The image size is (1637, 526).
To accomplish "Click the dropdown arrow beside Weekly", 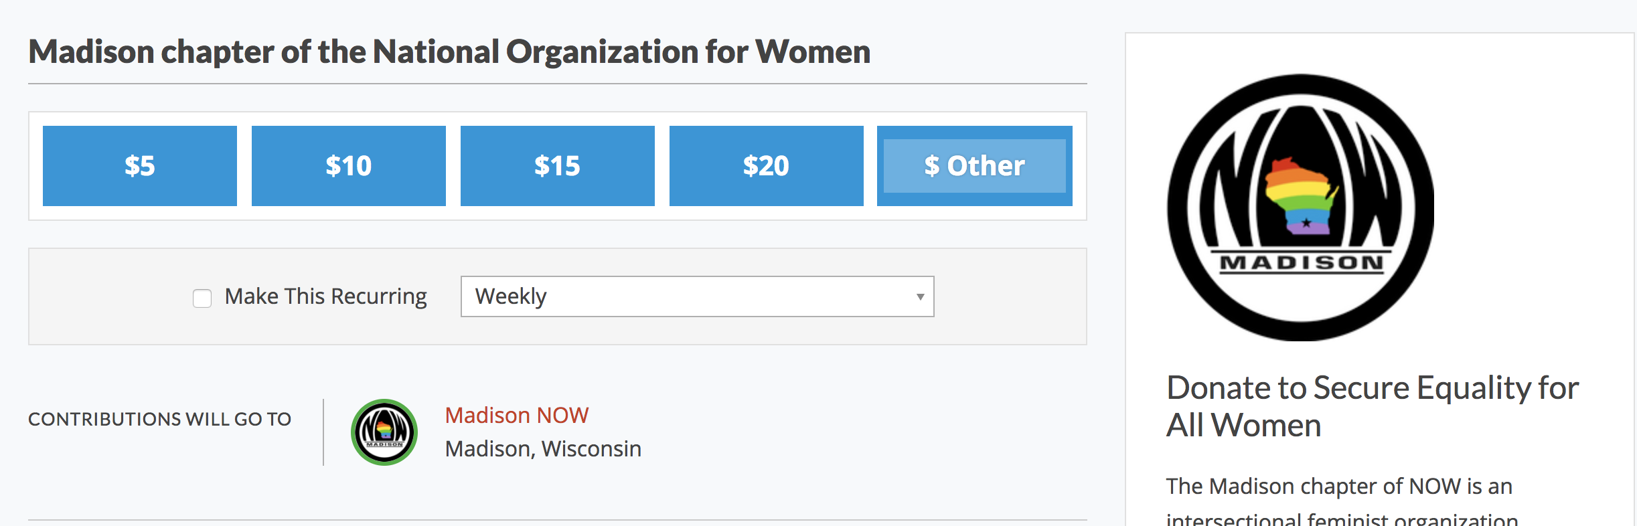I will point(921,296).
